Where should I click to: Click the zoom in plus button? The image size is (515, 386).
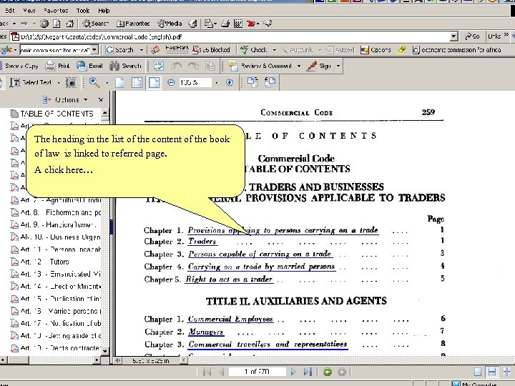(x=230, y=82)
